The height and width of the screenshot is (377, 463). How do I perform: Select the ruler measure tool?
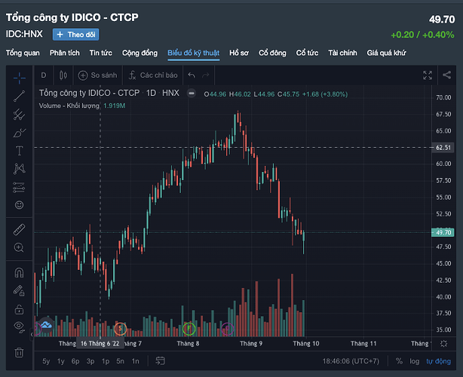[19, 230]
